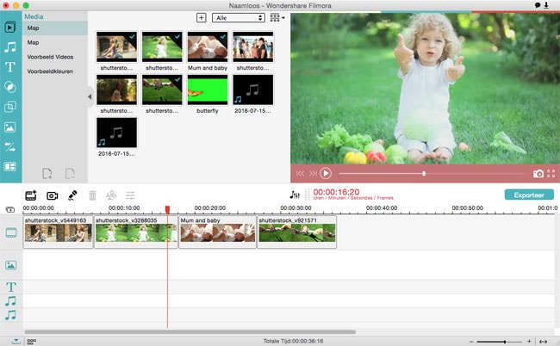Viewport: 560px width, 346px height.
Task: Open the Transitions icon in sidebar
Action: click(10, 146)
